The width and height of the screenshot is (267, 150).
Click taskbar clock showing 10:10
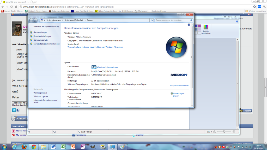[258, 147]
